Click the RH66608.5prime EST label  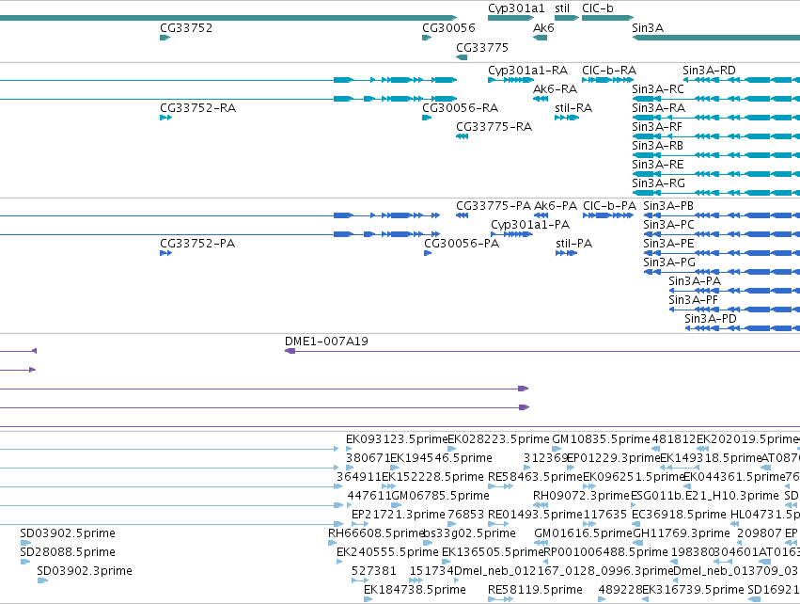[377, 533]
